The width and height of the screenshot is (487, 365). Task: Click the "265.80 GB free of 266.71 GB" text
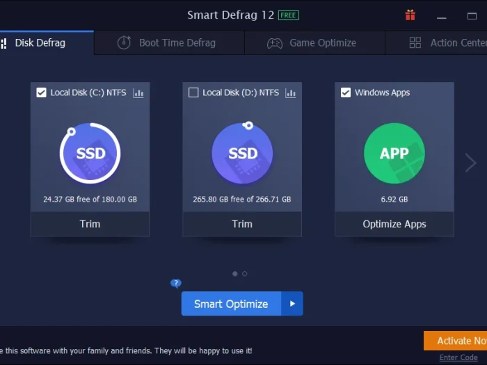coord(242,200)
